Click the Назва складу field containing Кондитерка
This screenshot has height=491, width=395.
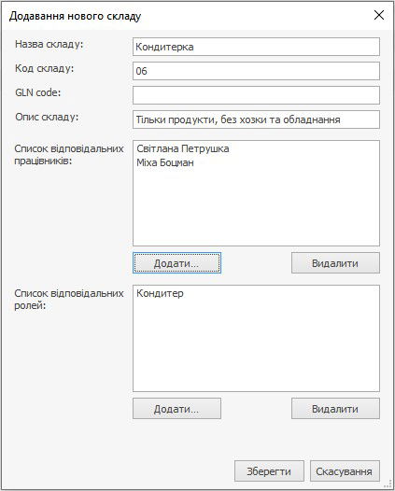click(256, 47)
